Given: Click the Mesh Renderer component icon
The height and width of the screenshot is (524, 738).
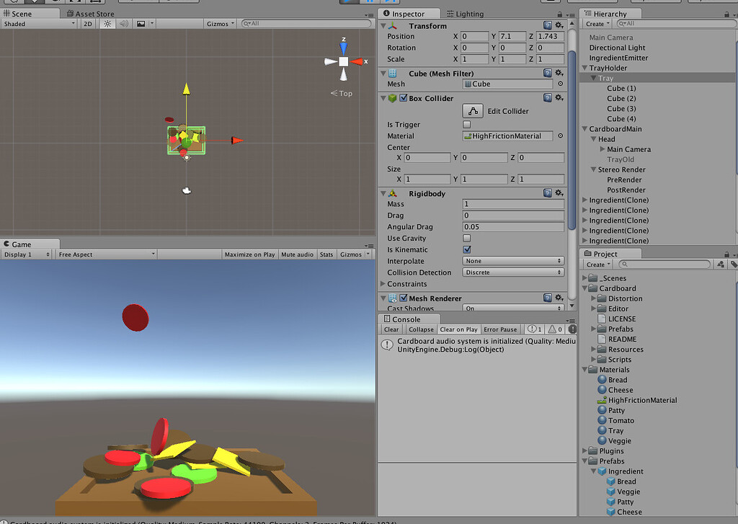Looking at the screenshot, I should coord(393,298).
